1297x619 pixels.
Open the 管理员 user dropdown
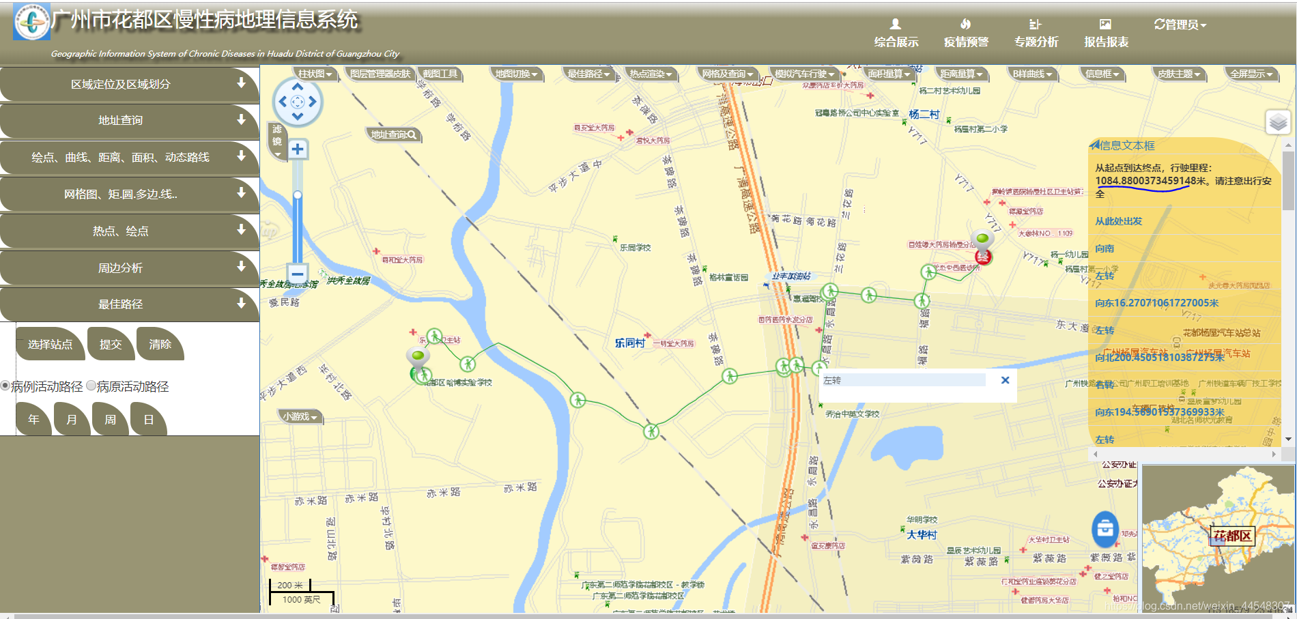coord(1180,25)
